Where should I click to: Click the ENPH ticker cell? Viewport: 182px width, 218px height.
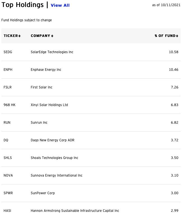tap(8, 70)
